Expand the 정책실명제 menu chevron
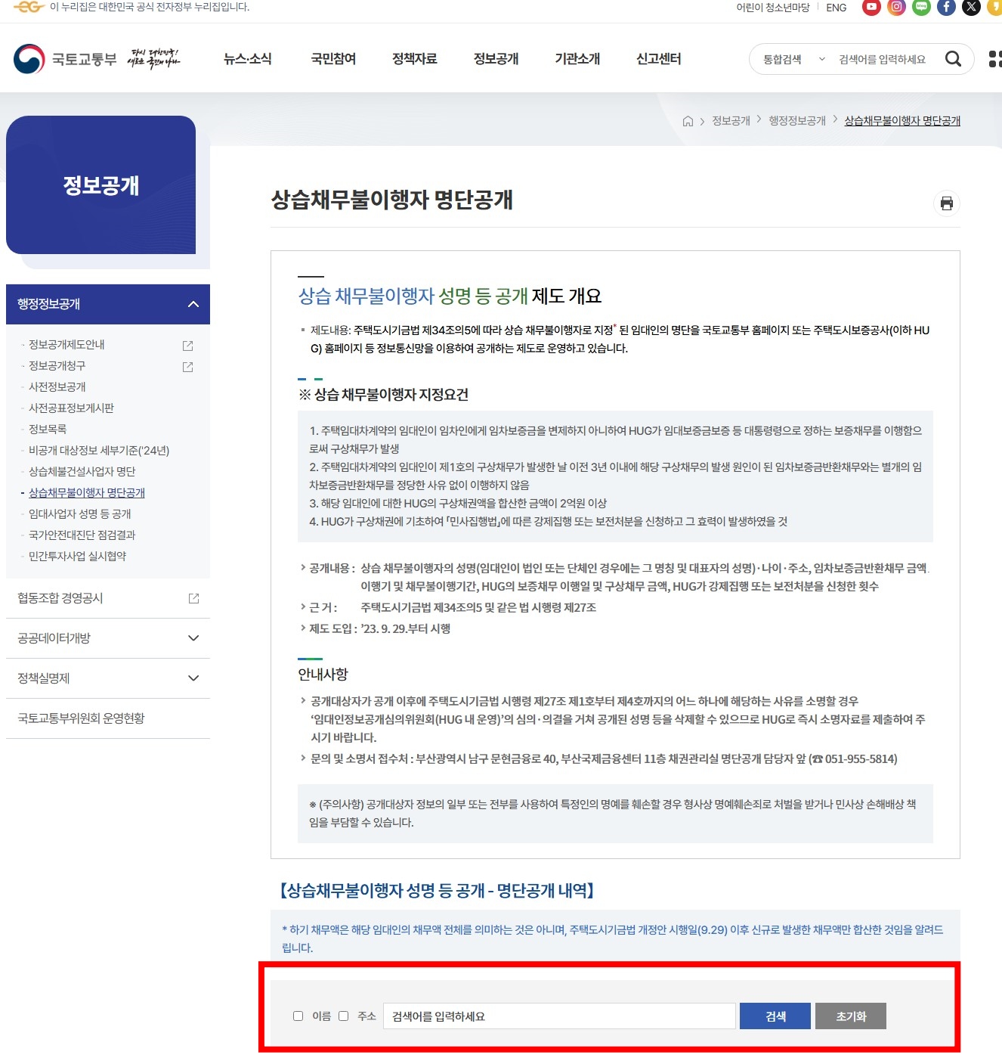The width and height of the screenshot is (1002, 1064). pyautogui.click(x=193, y=678)
